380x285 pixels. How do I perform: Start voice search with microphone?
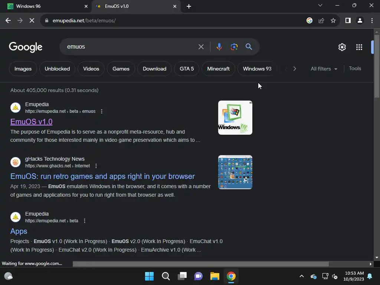(219, 47)
